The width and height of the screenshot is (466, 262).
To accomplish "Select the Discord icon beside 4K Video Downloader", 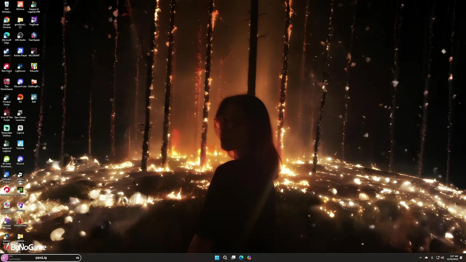I will pyautogui.click(x=20, y=160).
